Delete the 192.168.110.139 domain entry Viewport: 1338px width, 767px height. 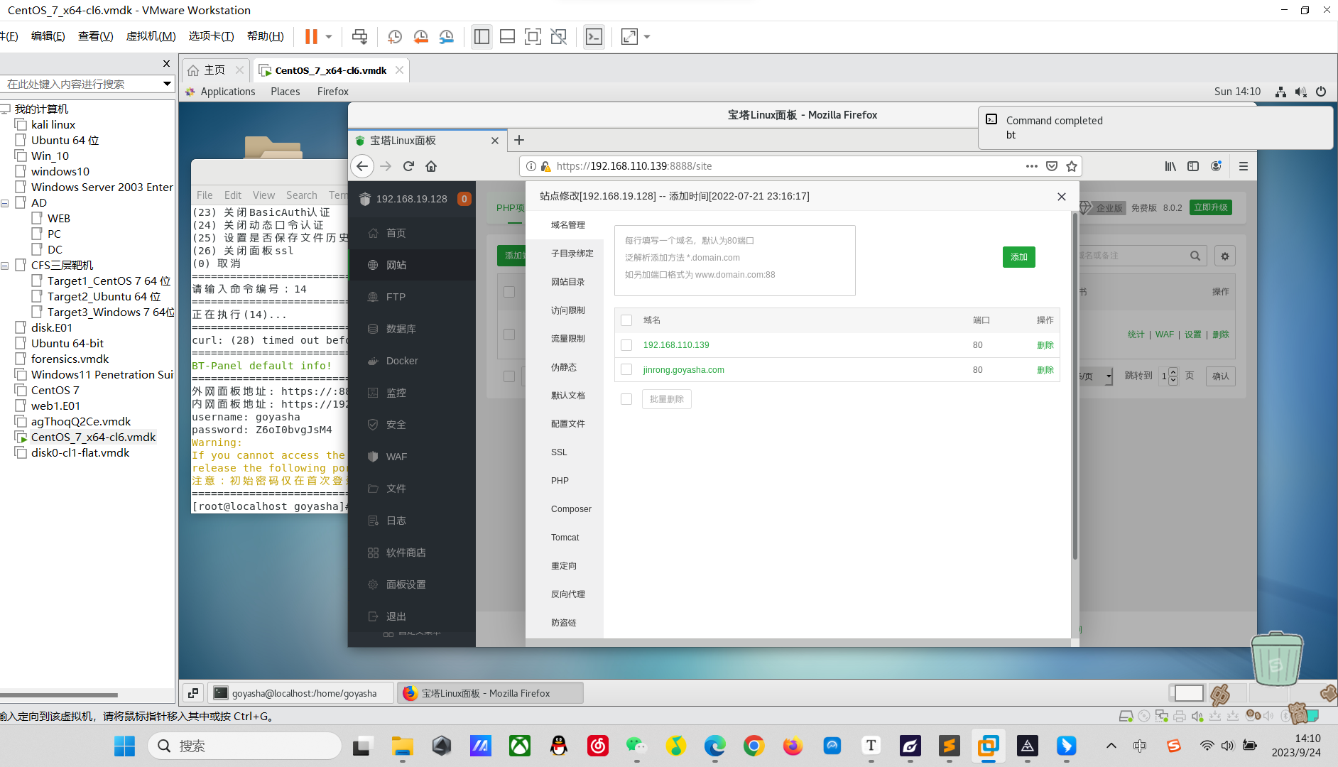tap(1045, 345)
